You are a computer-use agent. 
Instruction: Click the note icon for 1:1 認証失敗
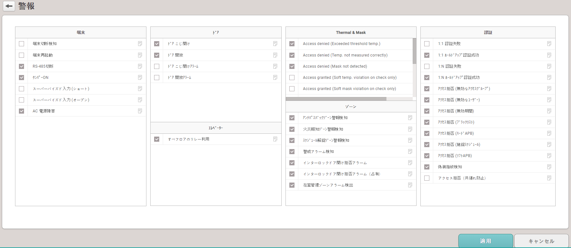[549, 44]
